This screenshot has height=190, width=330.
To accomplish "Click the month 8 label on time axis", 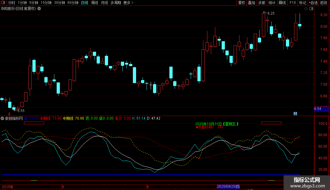I will click(x=63, y=186).
